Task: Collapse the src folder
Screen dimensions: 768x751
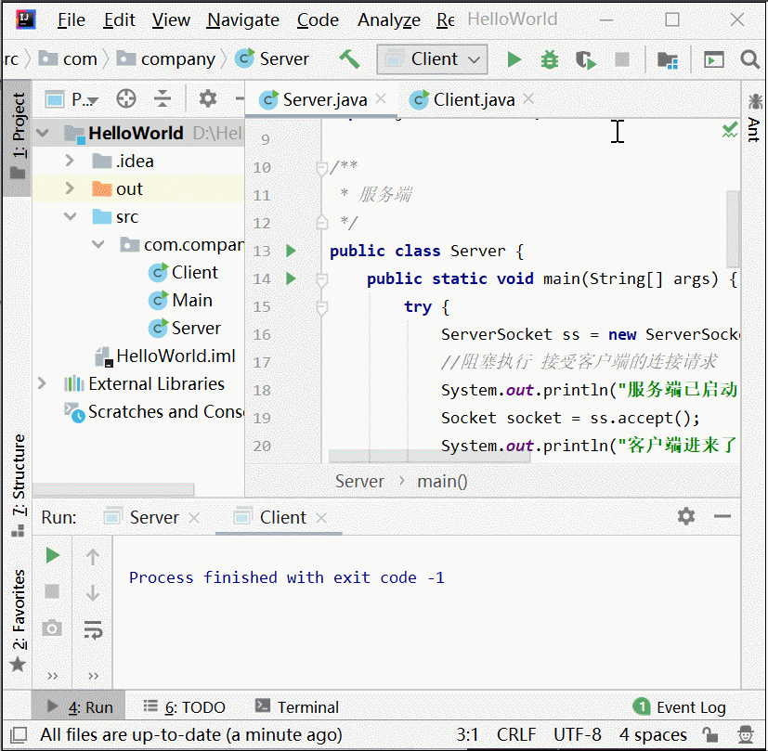Action: click(70, 216)
